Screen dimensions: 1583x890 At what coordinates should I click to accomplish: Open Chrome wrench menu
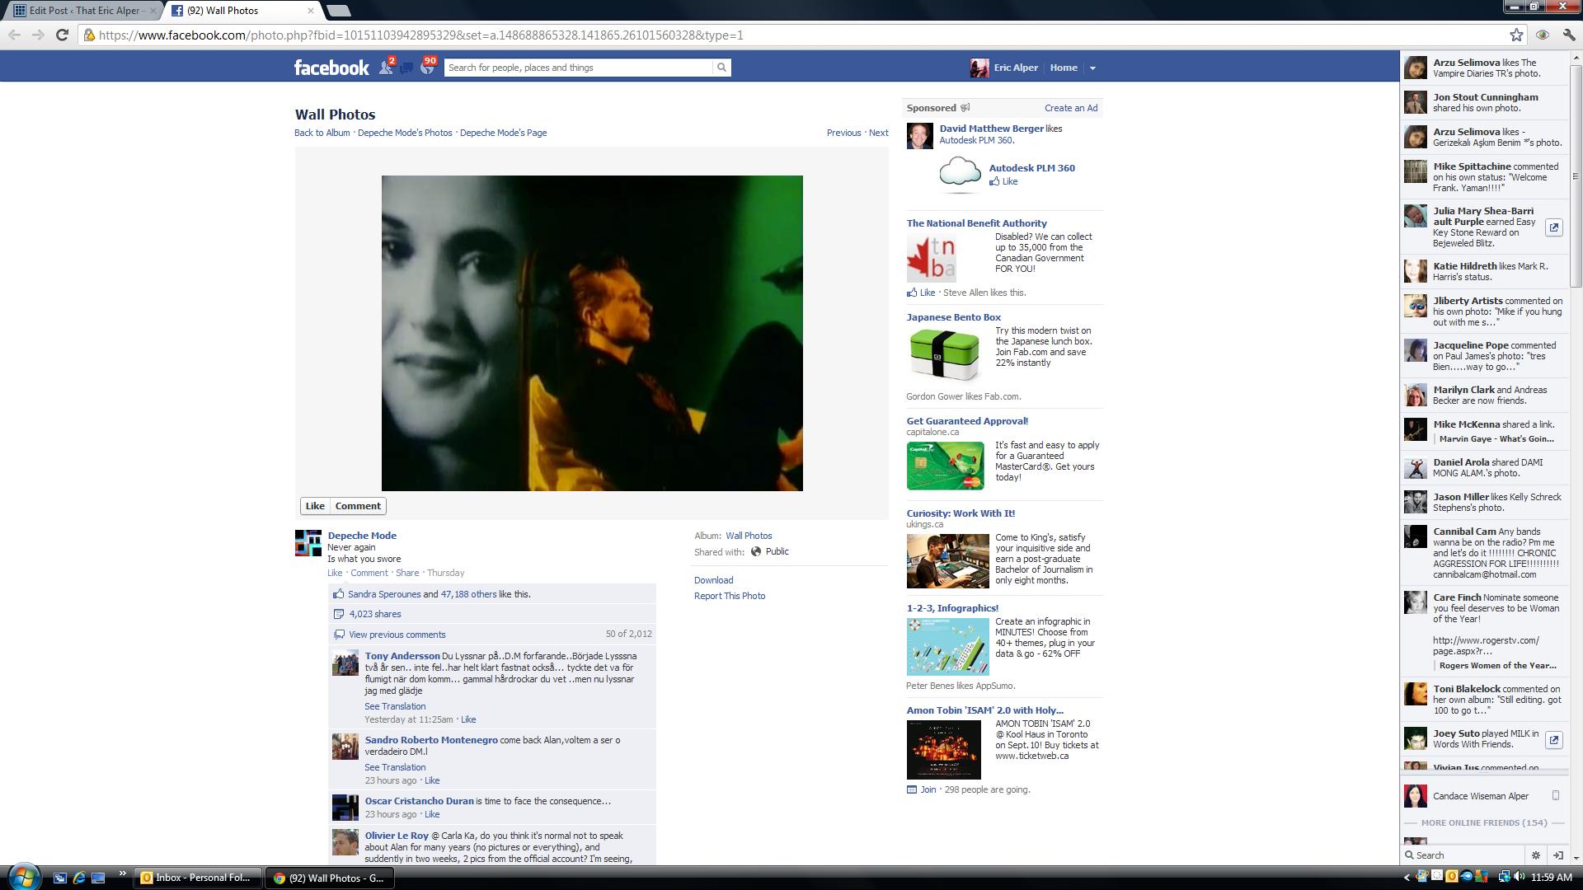[1569, 35]
